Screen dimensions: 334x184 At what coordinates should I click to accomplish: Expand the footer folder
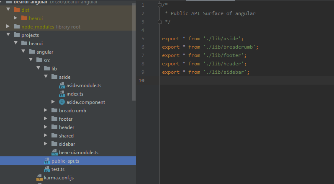tap(46, 118)
